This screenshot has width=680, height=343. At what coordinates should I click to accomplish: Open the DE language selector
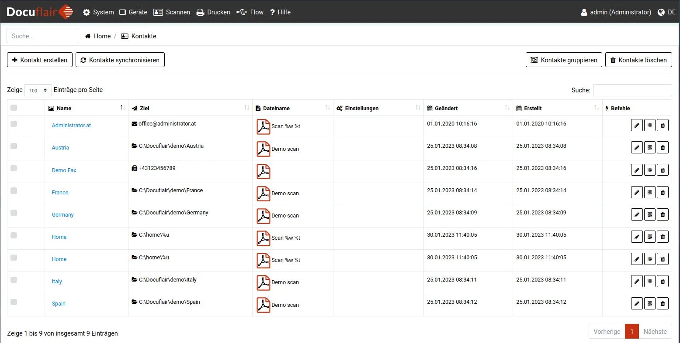pos(667,12)
